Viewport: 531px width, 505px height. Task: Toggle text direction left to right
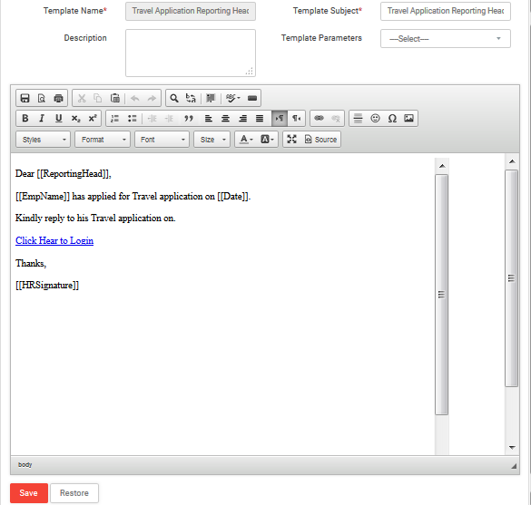280,119
